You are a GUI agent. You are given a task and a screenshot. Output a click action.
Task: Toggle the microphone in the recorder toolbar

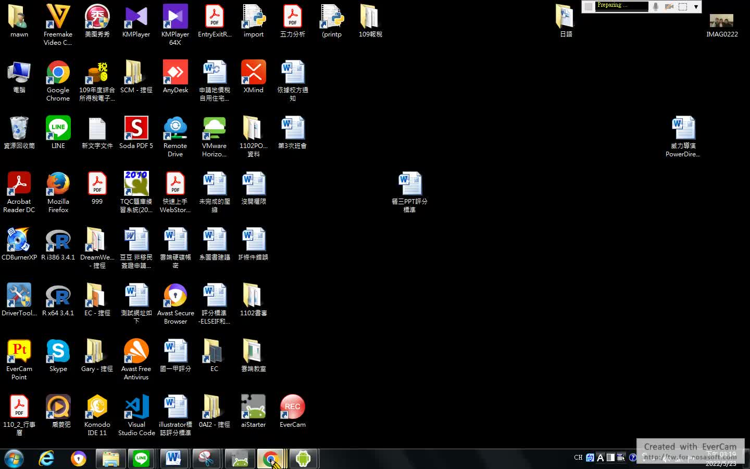(x=656, y=6)
